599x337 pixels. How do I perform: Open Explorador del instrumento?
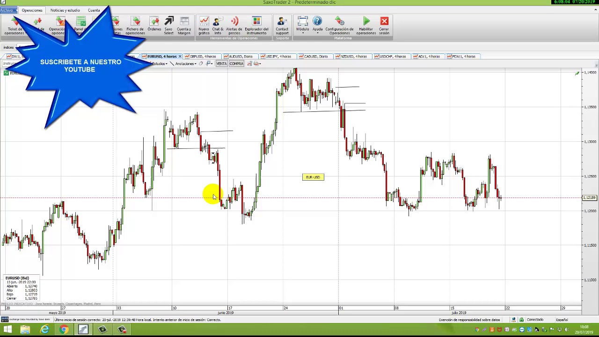[256, 26]
